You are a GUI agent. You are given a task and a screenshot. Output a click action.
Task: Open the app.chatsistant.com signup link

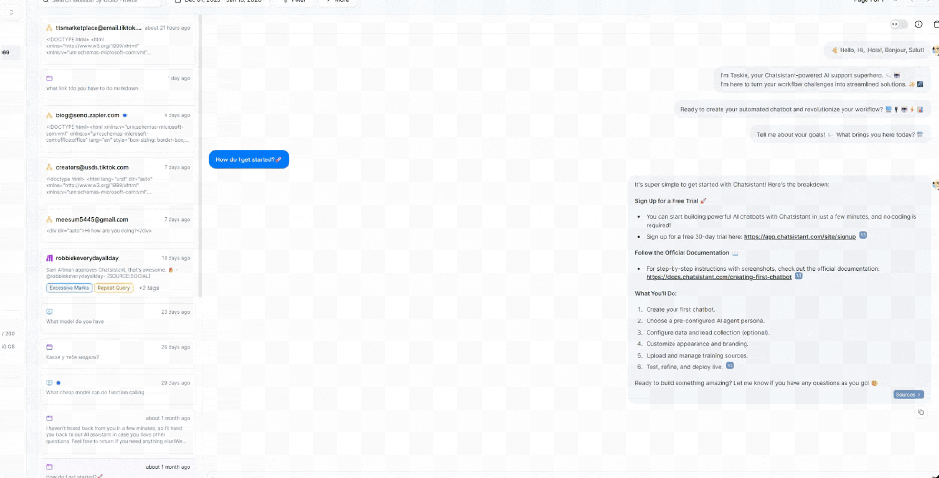coord(799,237)
